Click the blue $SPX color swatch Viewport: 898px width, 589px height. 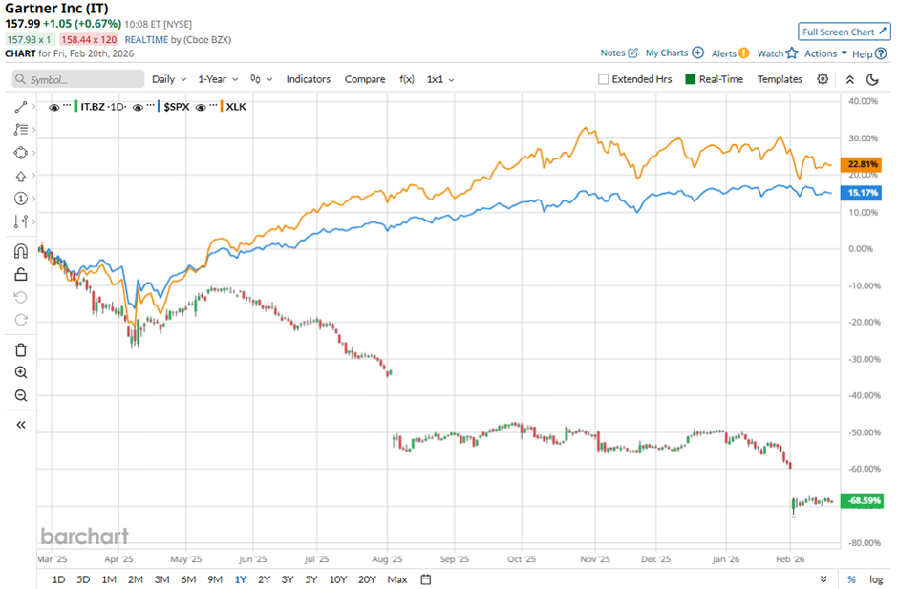[160, 107]
